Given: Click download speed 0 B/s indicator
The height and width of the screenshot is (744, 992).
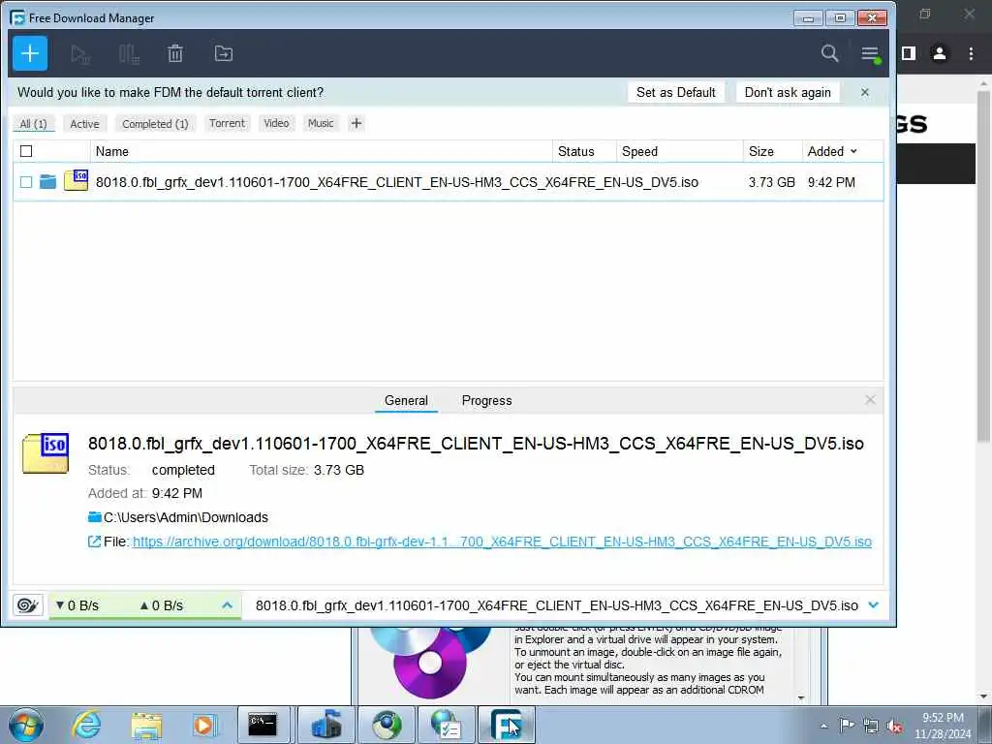Looking at the screenshot, I should (x=77, y=605).
